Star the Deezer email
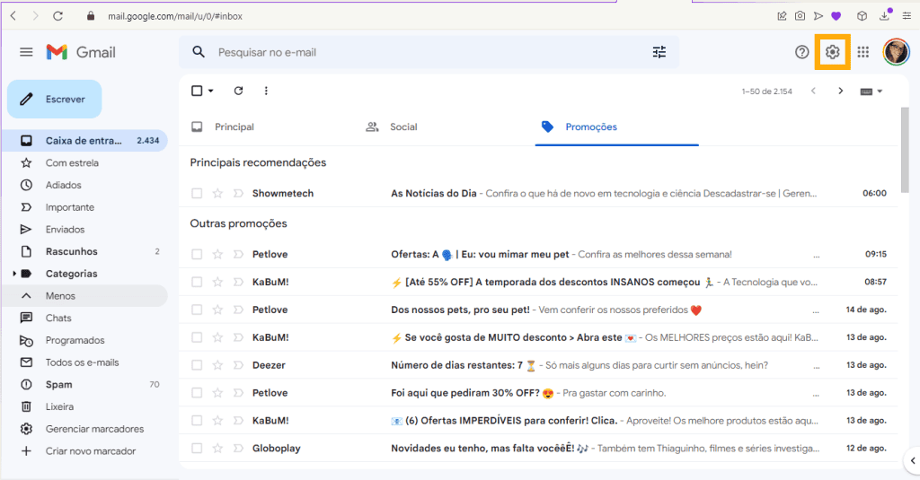Viewport: 920px width, 480px height. [217, 365]
